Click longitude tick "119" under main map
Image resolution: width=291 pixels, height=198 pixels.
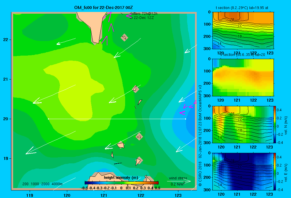(30, 195)
